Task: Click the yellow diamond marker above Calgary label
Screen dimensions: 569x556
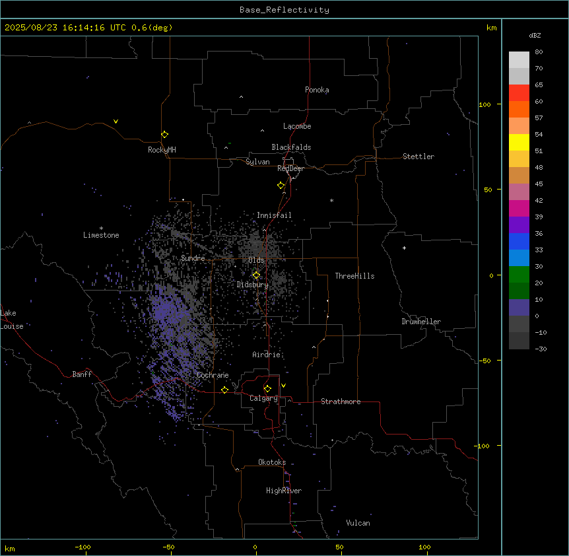Action: tap(267, 389)
